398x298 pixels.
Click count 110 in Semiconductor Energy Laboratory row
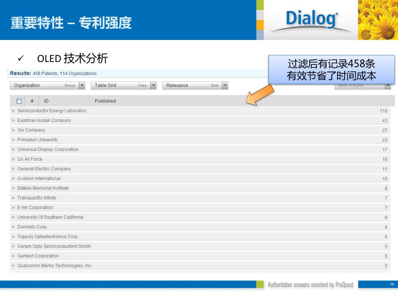click(384, 111)
